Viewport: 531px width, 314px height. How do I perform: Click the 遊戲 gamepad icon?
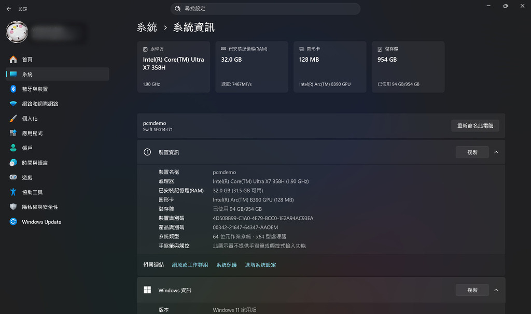click(x=13, y=177)
